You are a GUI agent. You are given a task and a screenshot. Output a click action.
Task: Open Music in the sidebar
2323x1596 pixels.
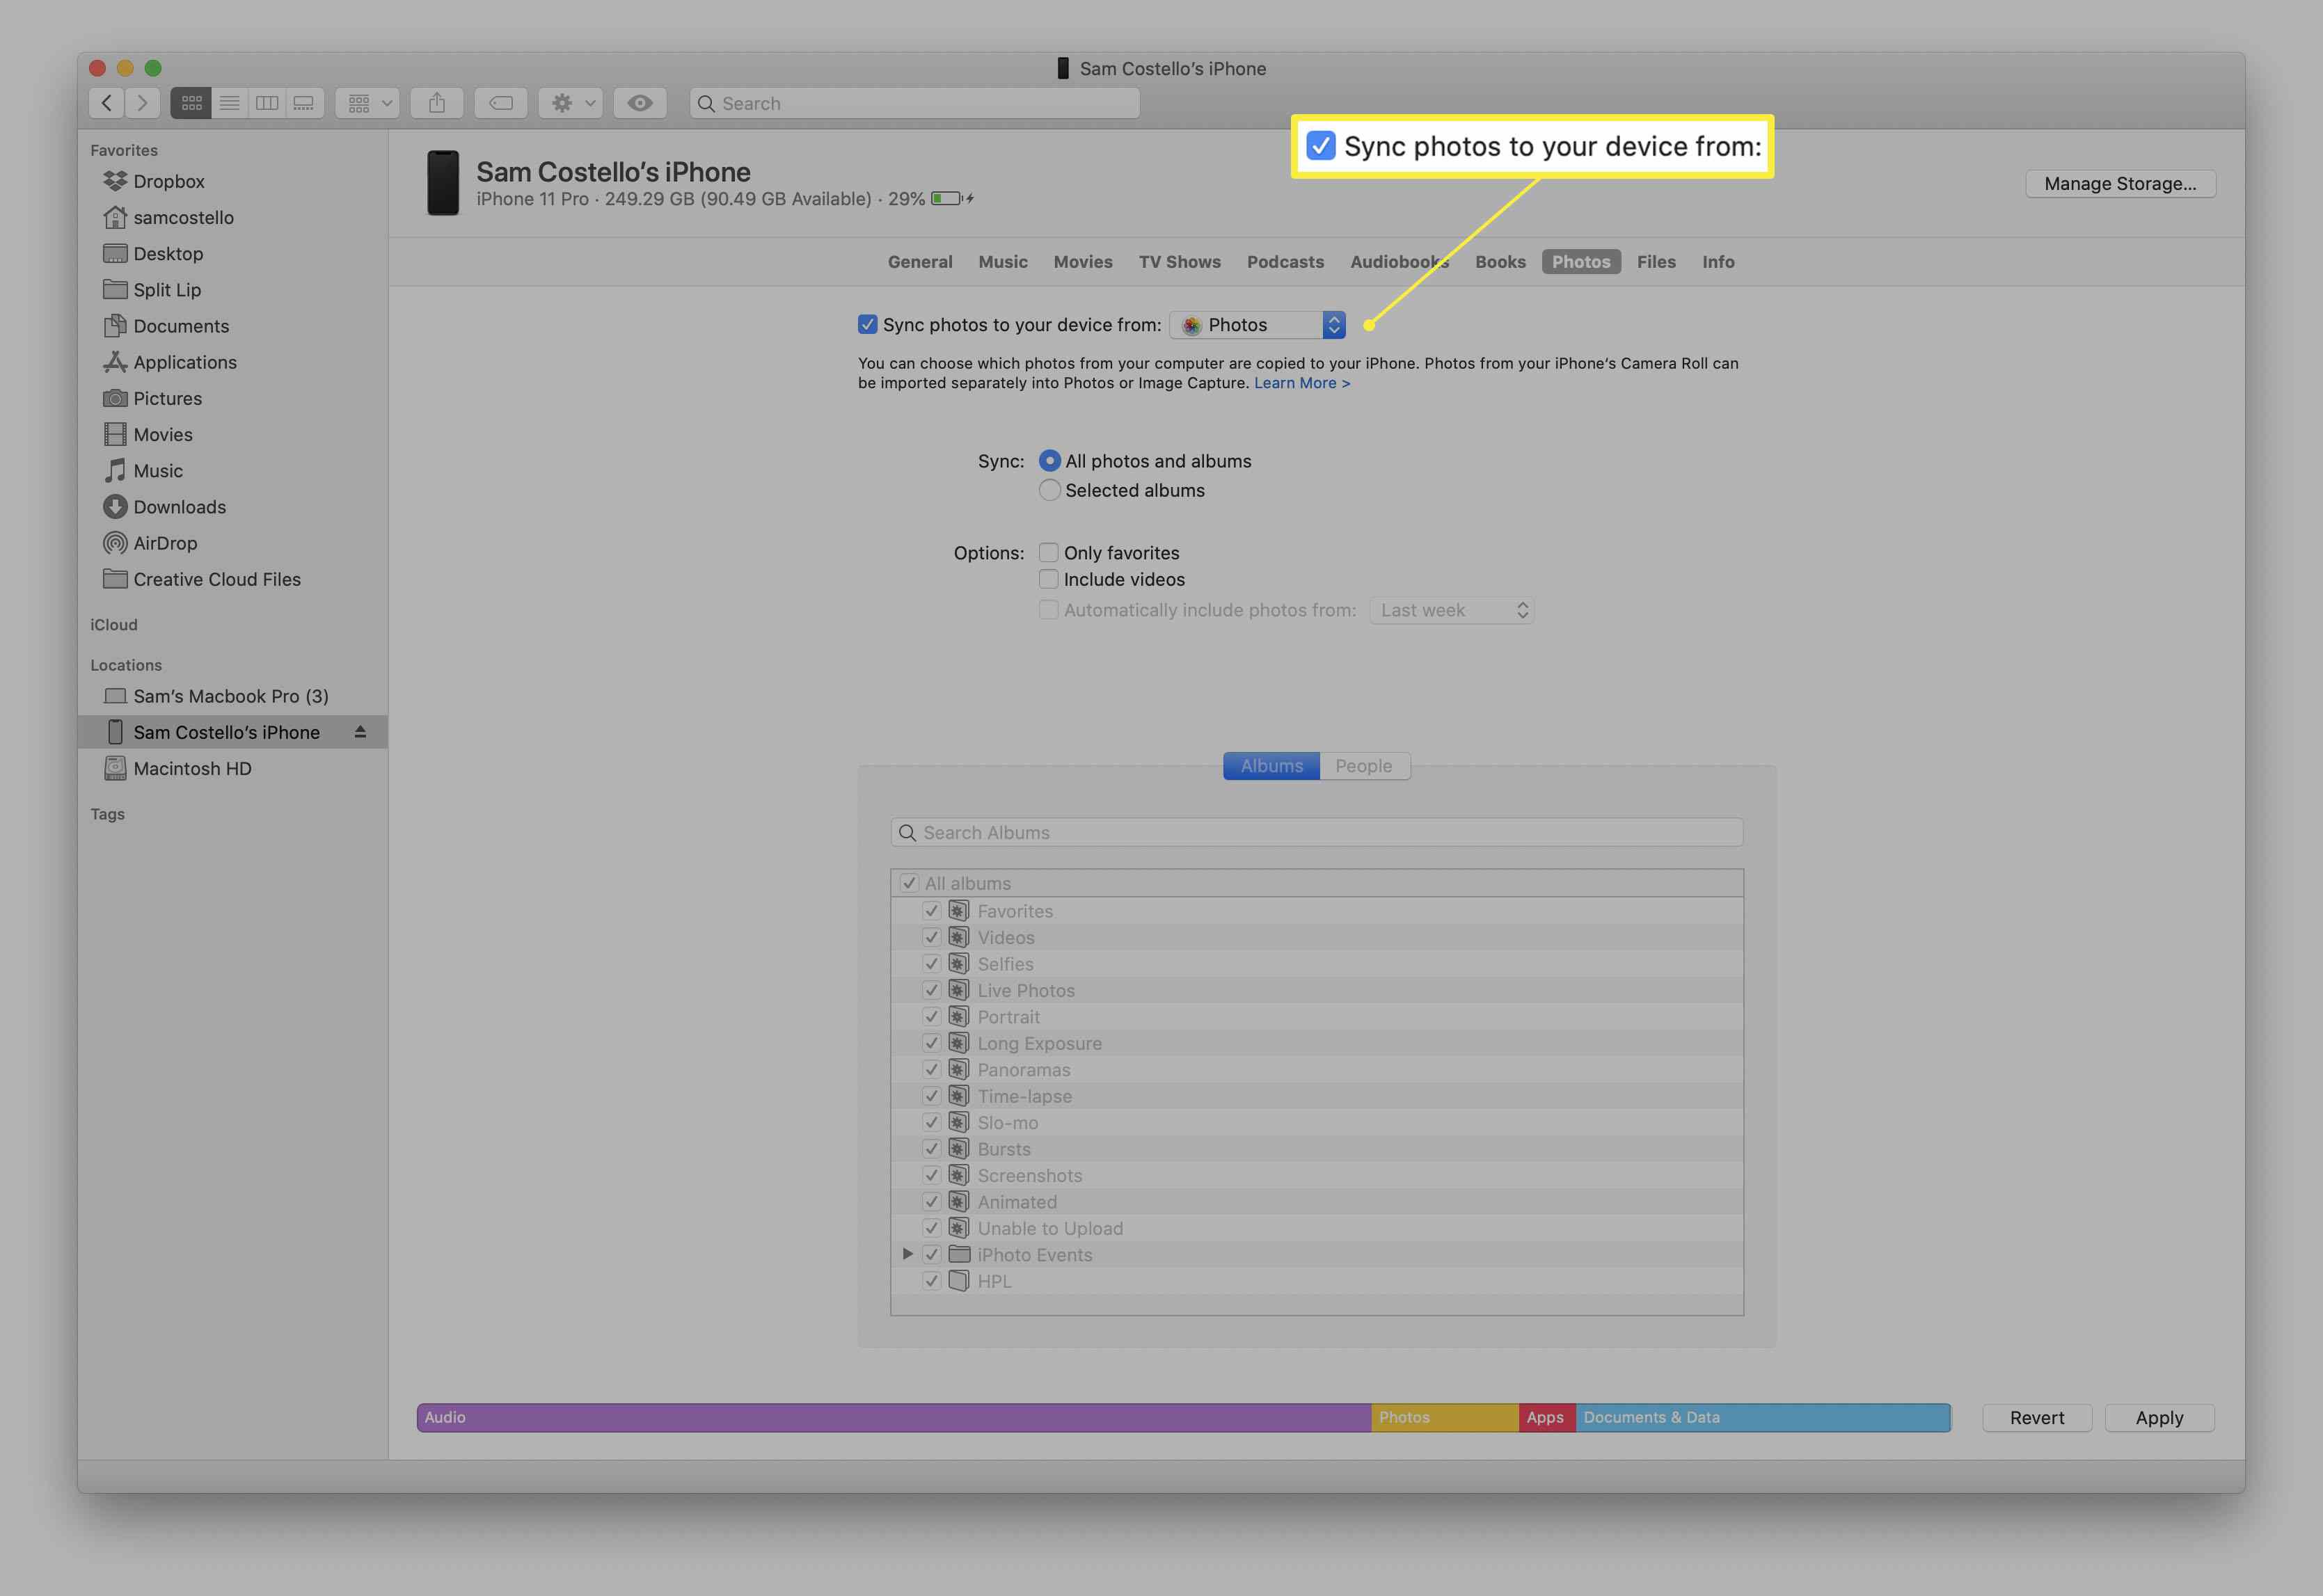pos(232,470)
